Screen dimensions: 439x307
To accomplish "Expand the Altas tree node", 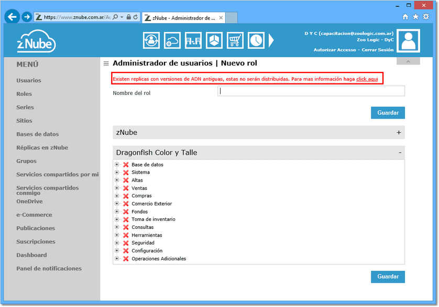I will [117, 180].
